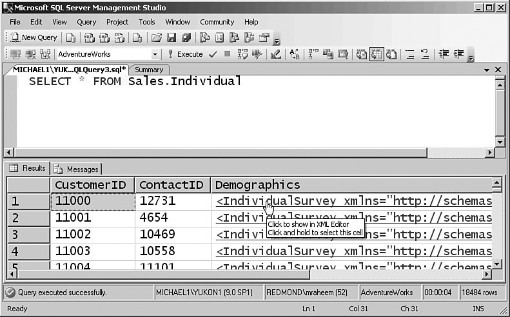The width and height of the screenshot is (510, 317).
Task: Select Results to Grid output
Action: 377,54
